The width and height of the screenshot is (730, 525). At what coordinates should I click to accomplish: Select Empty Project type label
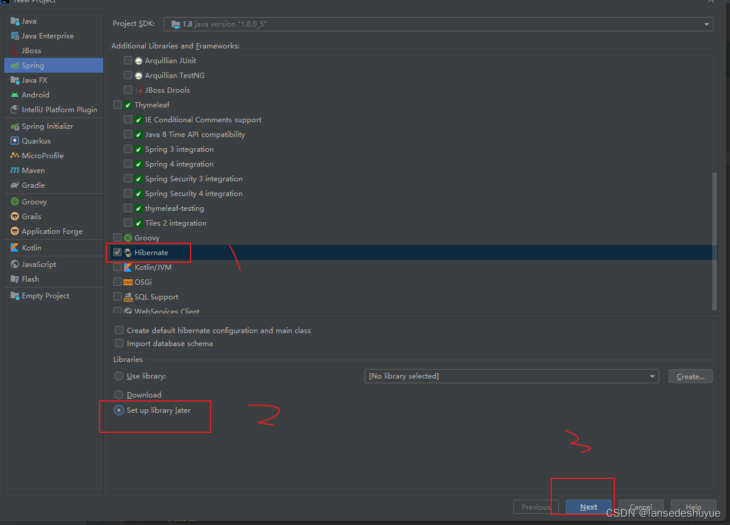pyautogui.click(x=45, y=296)
